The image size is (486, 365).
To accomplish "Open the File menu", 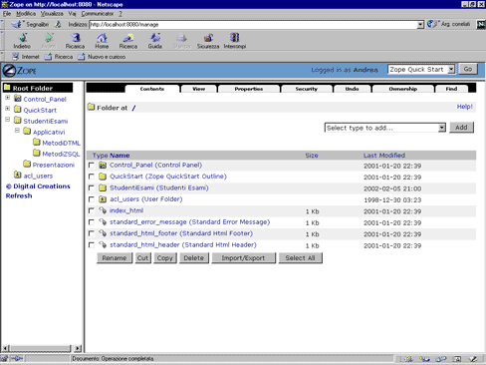I will point(7,14).
